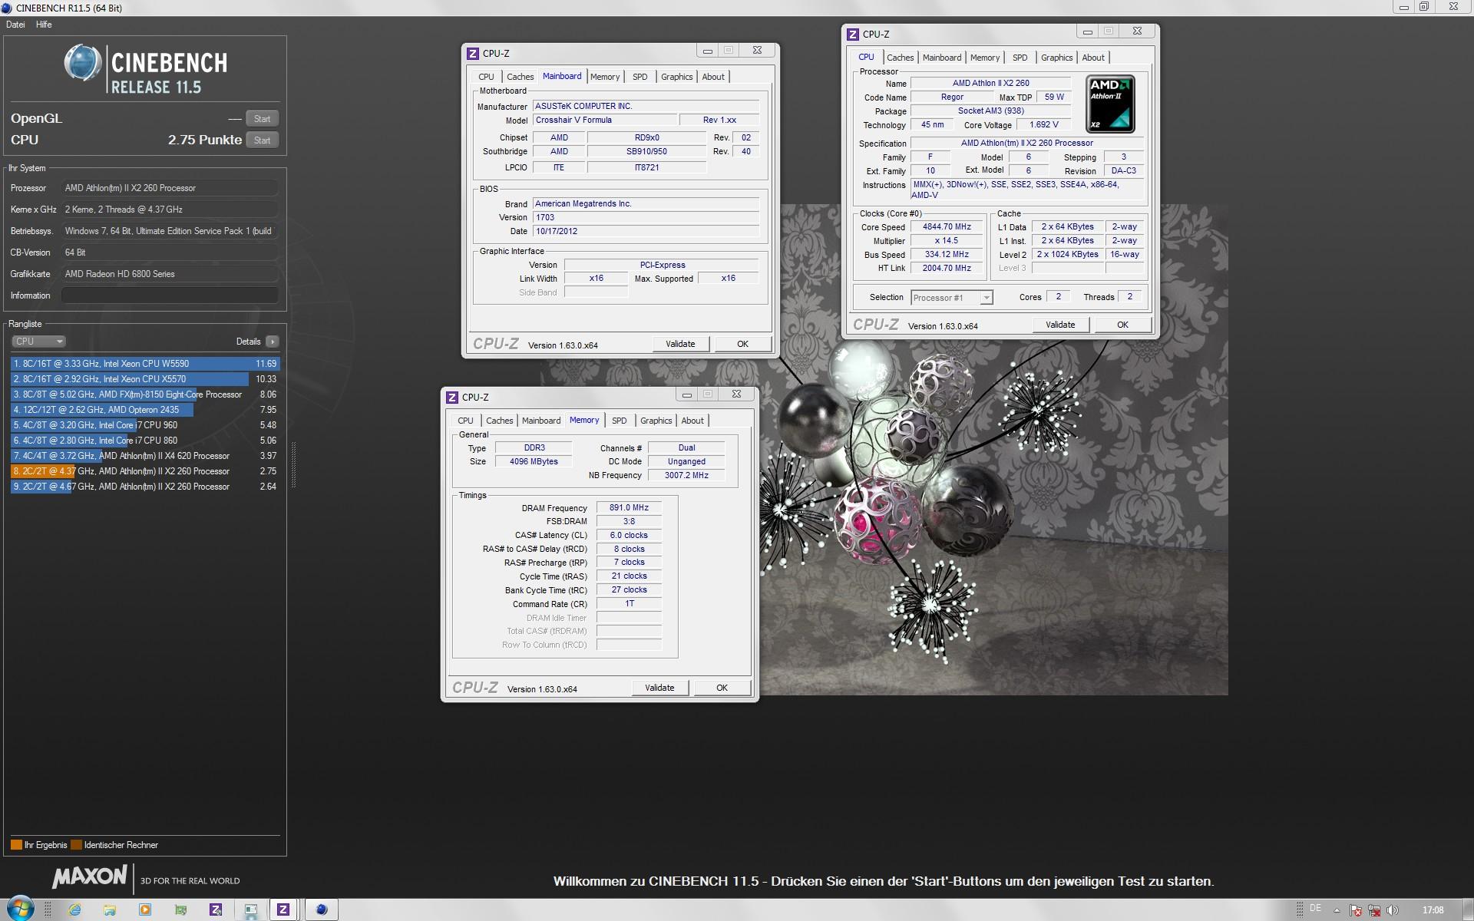This screenshot has height=921, width=1474.
Task: Click the CPU-Z Mainboard window title icon
Action: pyautogui.click(x=473, y=53)
